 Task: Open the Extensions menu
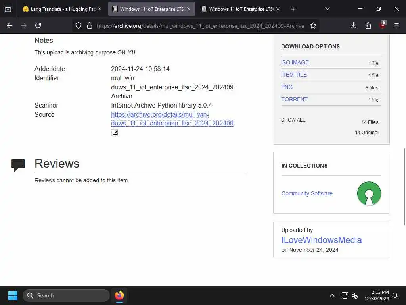coord(368,25)
